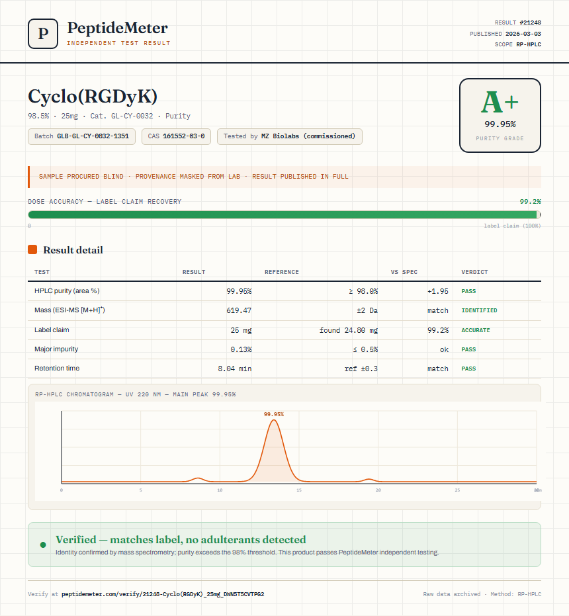Select the CAS 161552-03-0 chip
This screenshot has width=569, height=616.
(x=176, y=136)
